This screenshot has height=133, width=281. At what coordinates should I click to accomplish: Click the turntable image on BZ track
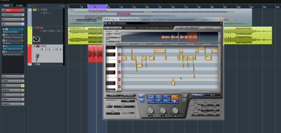[36, 39]
